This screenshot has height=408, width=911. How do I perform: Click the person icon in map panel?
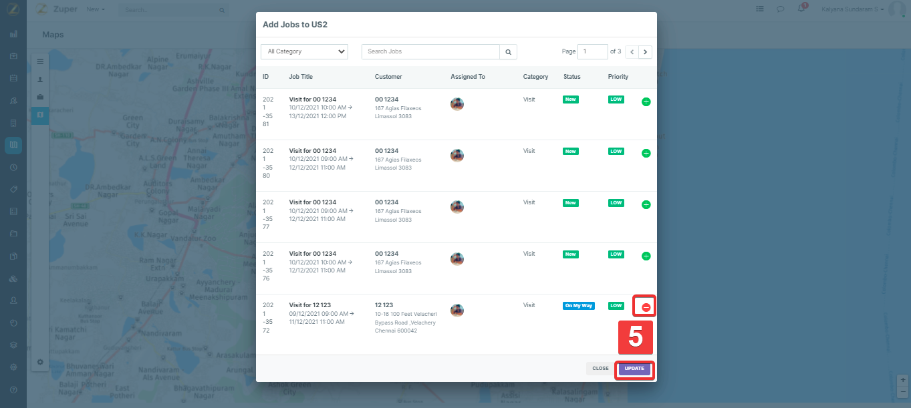[x=40, y=79]
